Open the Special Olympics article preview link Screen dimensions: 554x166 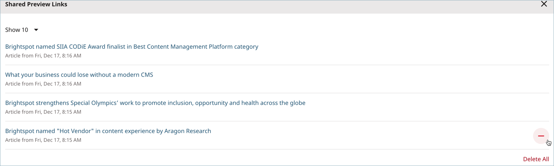tap(155, 103)
